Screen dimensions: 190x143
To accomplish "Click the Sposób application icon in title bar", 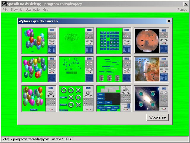I will click(3, 4).
